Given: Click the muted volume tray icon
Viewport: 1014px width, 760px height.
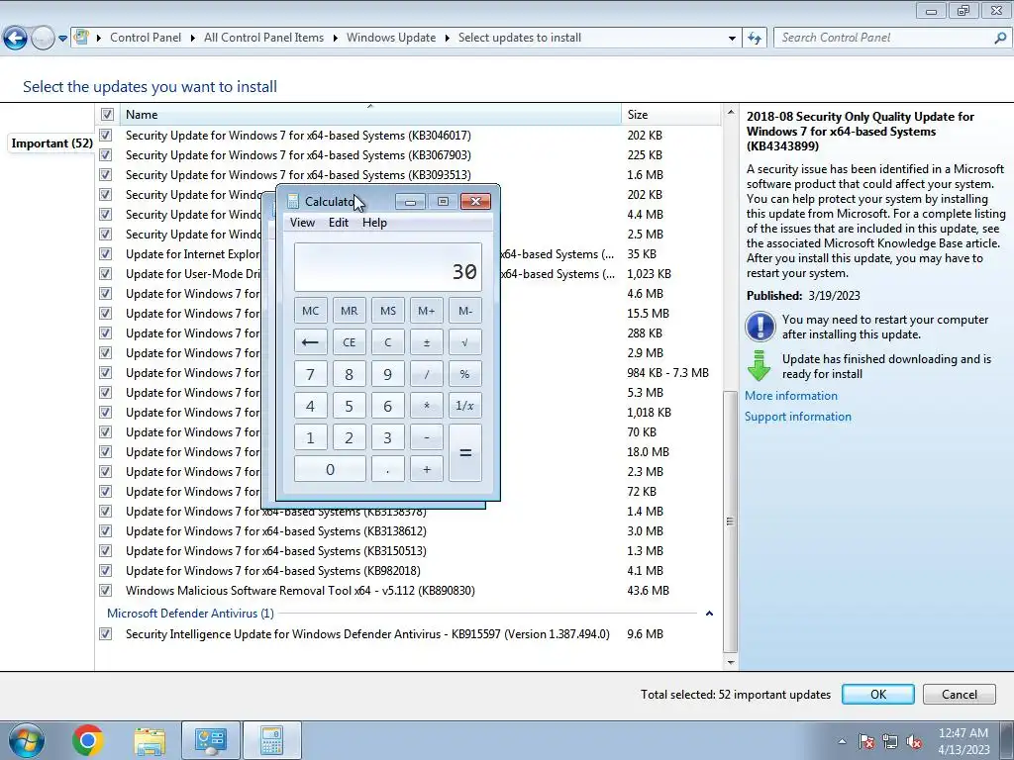Looking at the screenshot, I should 914,741.
